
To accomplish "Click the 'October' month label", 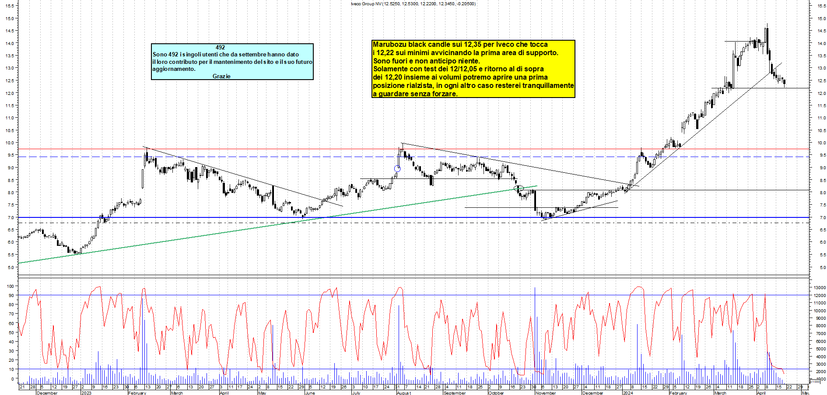I will pyautogui.click(x=496, y=393).
